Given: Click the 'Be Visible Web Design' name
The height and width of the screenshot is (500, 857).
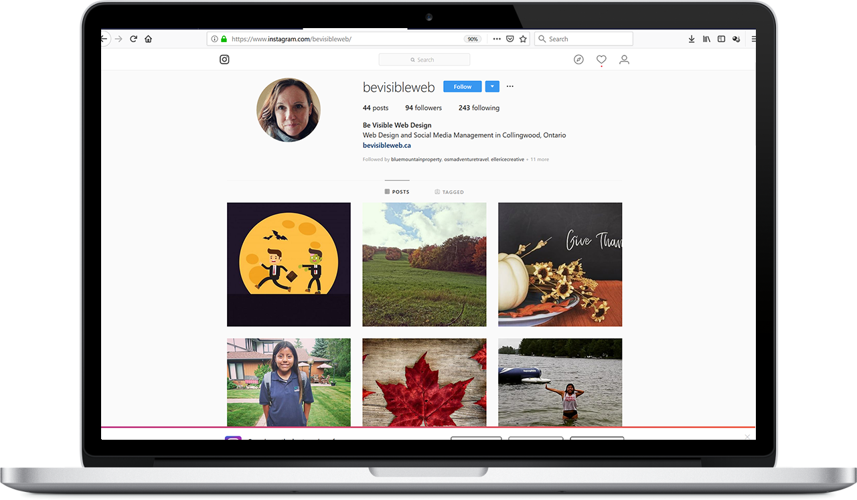Looking at the screenshot, I should point(397,125).
